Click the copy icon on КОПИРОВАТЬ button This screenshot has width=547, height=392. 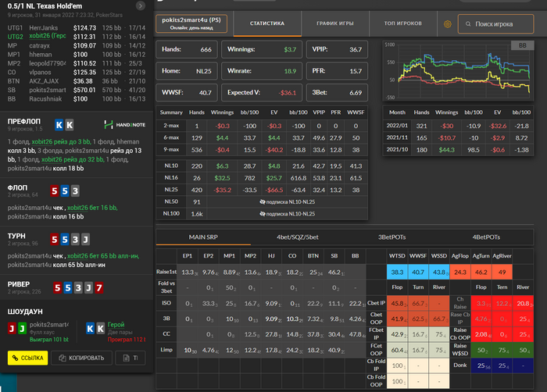(x=63, y=358)
